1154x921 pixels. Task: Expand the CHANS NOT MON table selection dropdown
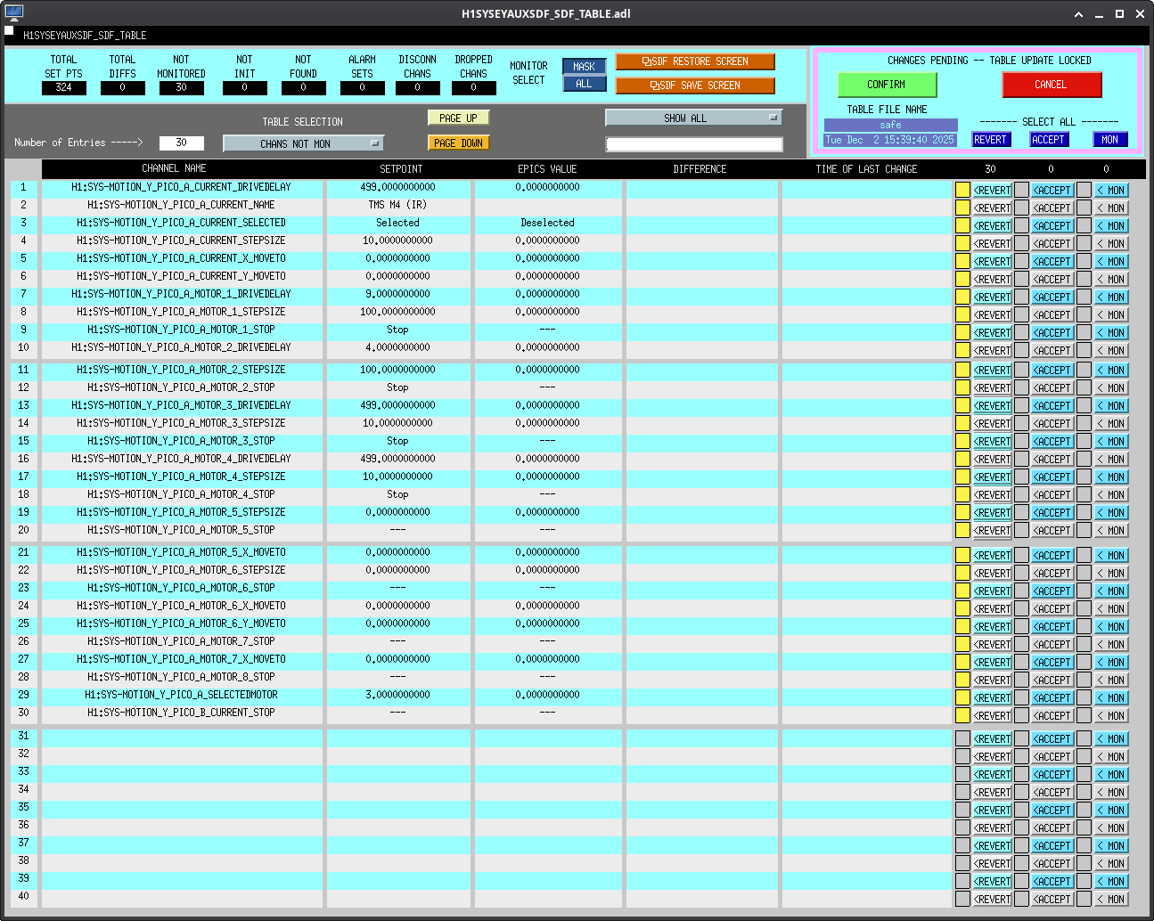[303, 143]
